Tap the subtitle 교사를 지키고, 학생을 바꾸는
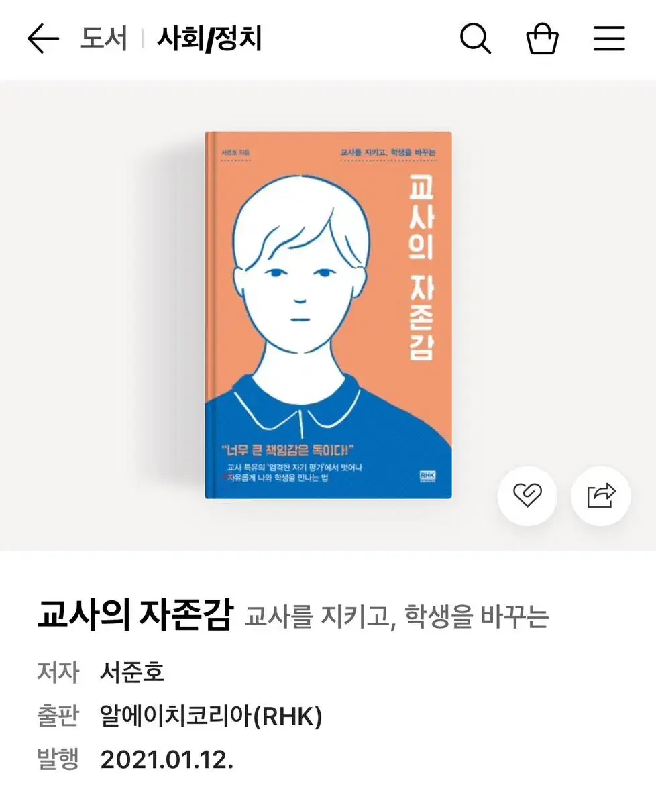 tap(396, 617)
